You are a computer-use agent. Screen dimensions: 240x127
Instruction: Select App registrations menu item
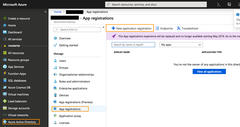(70, 109)
